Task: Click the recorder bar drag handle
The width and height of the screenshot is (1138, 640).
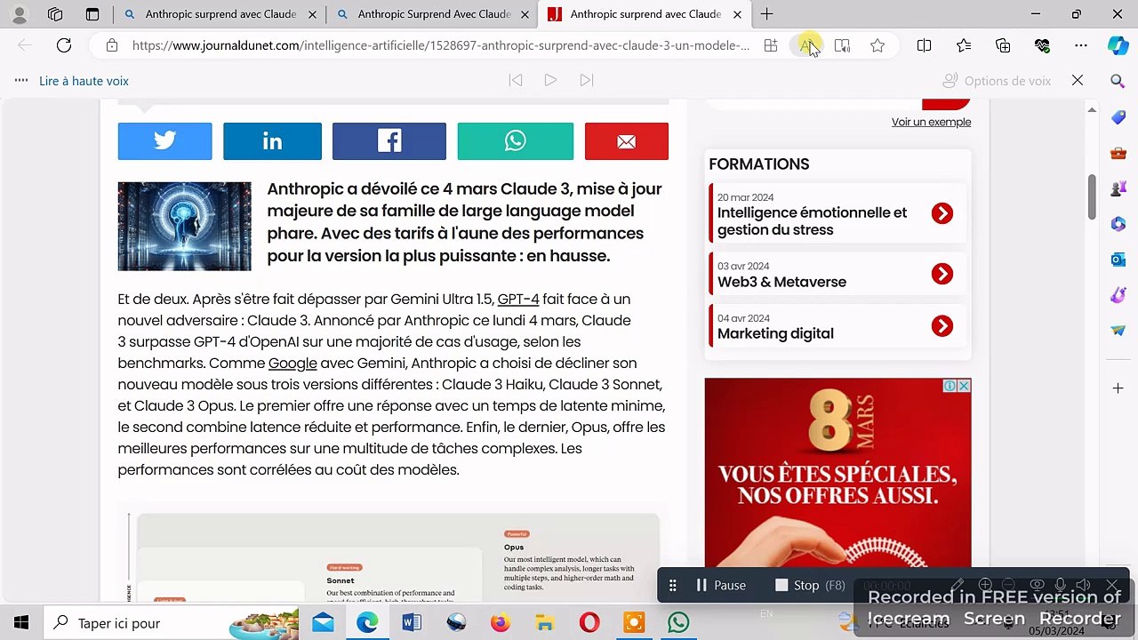Action: [x=673, y=585]
